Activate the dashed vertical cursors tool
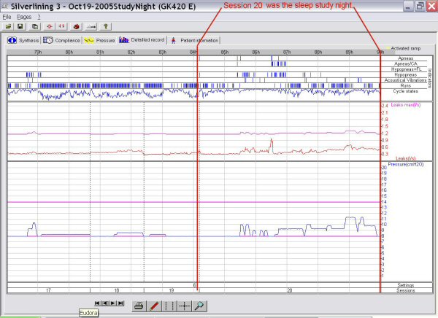Screen dimensions: 438x318 pyautogui.click(x=169, y=306)
